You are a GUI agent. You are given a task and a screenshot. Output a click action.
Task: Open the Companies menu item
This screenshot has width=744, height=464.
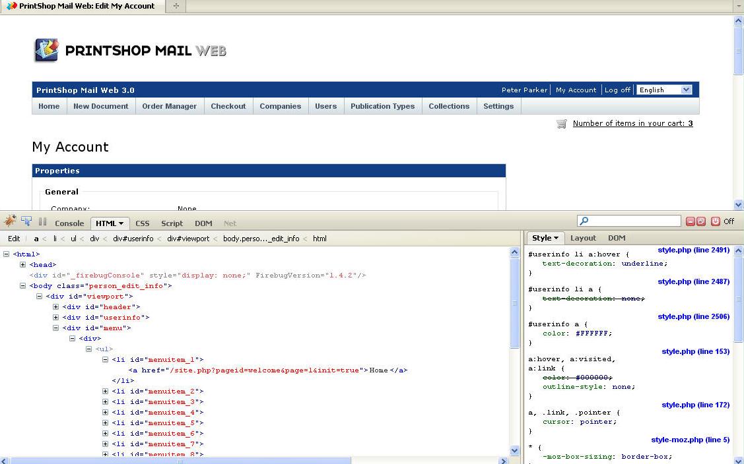click(281, 106)
